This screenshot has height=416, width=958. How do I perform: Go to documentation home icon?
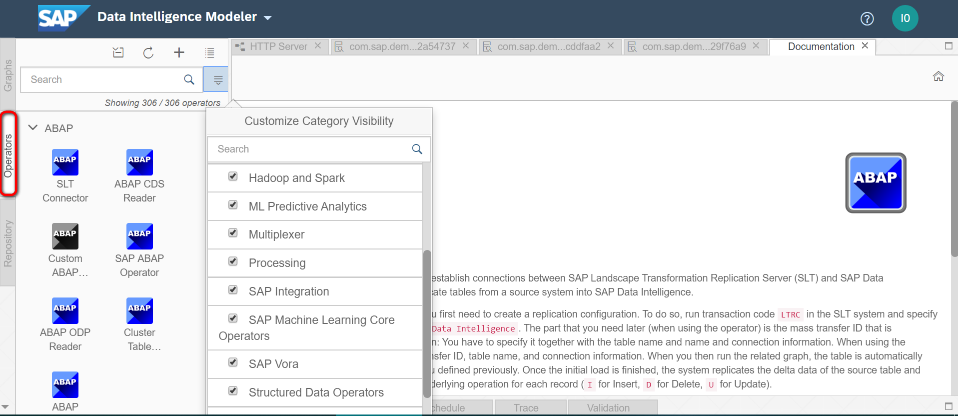[939, 76]
